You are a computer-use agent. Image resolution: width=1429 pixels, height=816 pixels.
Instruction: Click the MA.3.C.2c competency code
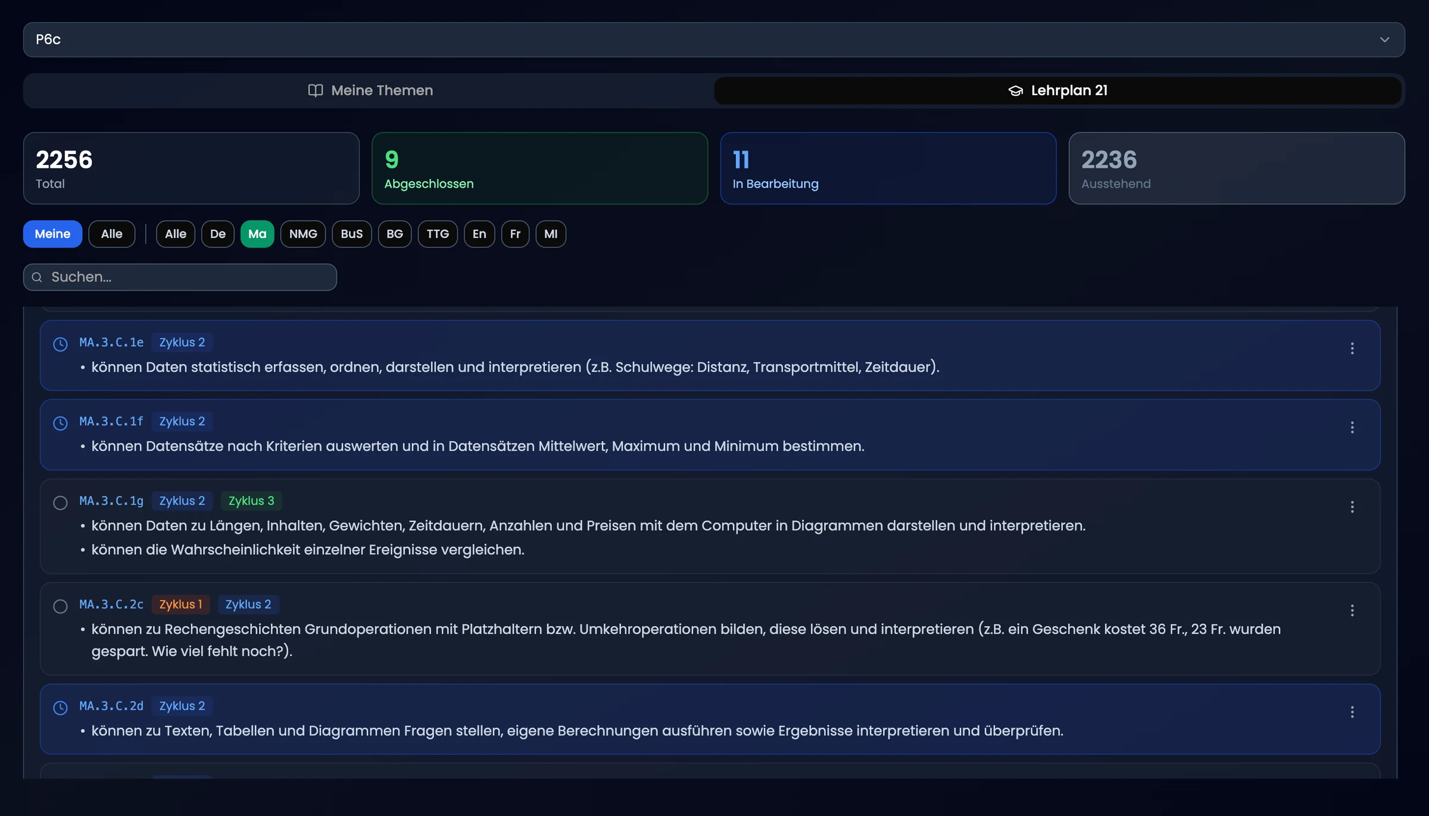111,604
